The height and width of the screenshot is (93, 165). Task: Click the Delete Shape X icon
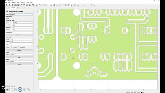click(x=71, y=5)
